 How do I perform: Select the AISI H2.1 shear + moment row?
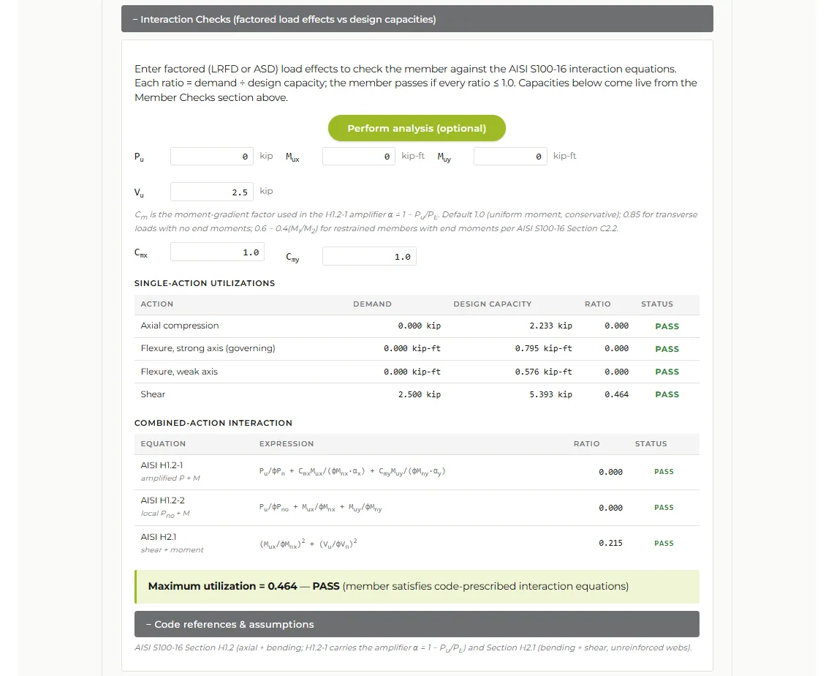[417, 544]
